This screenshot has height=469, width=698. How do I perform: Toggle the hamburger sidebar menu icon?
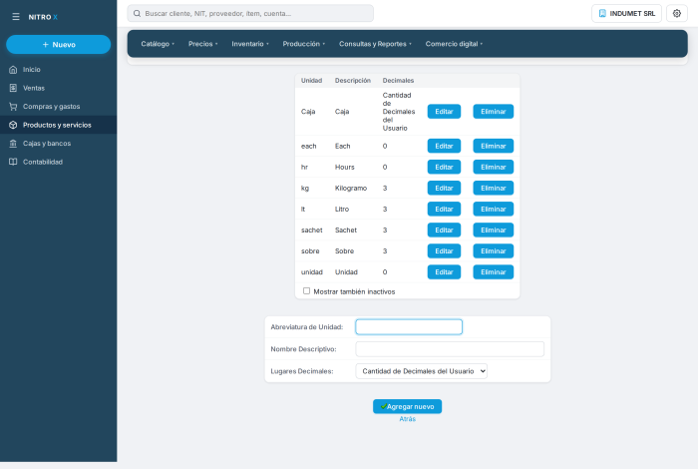coord(16,17)
